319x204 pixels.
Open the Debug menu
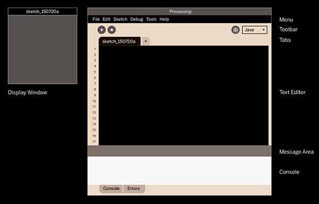coord(137,19)
